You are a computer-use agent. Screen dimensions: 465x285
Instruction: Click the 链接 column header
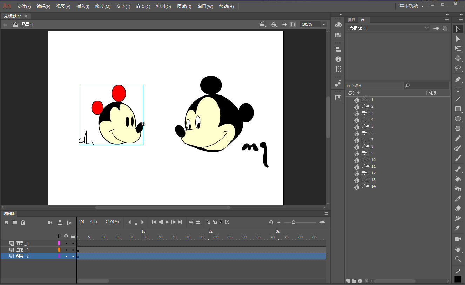click(432, 93)
